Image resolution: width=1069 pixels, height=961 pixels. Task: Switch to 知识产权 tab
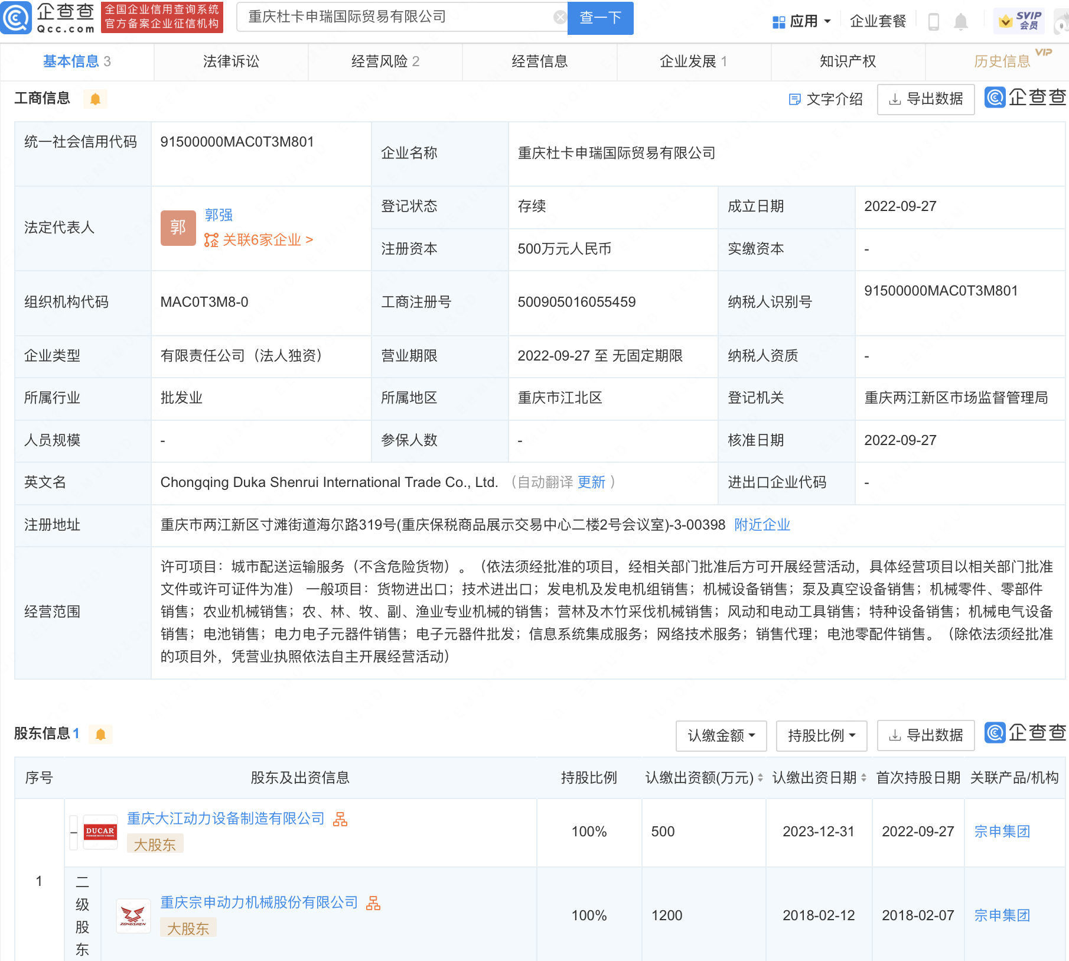coord(848,61)
